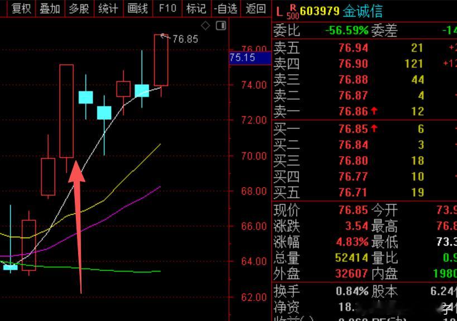Click the 涨幅 value 4.83%

tap(352, 242)
